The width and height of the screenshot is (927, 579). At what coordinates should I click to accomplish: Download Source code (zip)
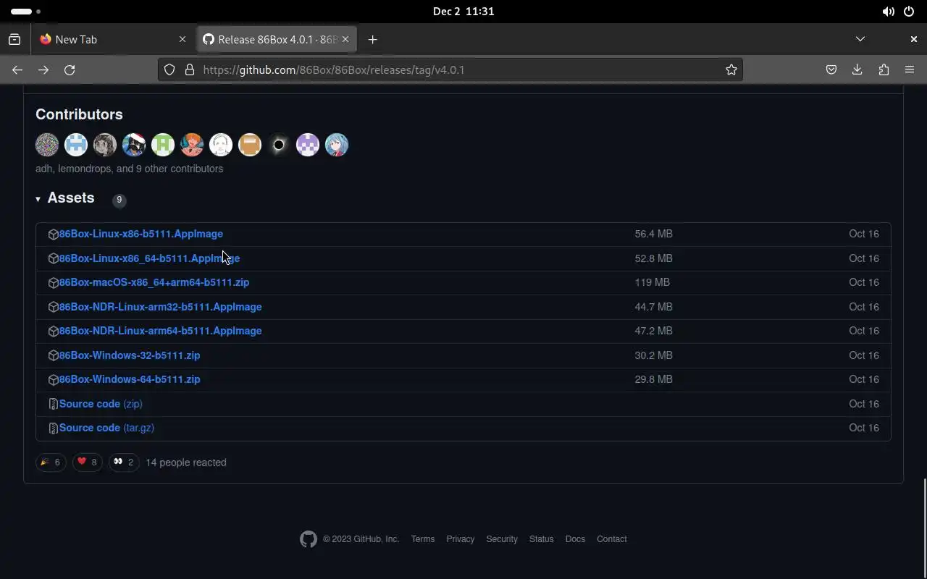pos(101,404)
